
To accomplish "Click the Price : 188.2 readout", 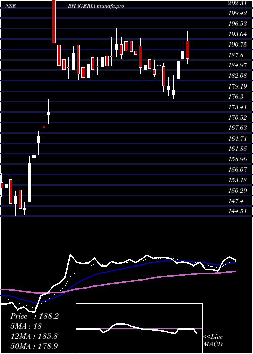I will pos(34,316).
